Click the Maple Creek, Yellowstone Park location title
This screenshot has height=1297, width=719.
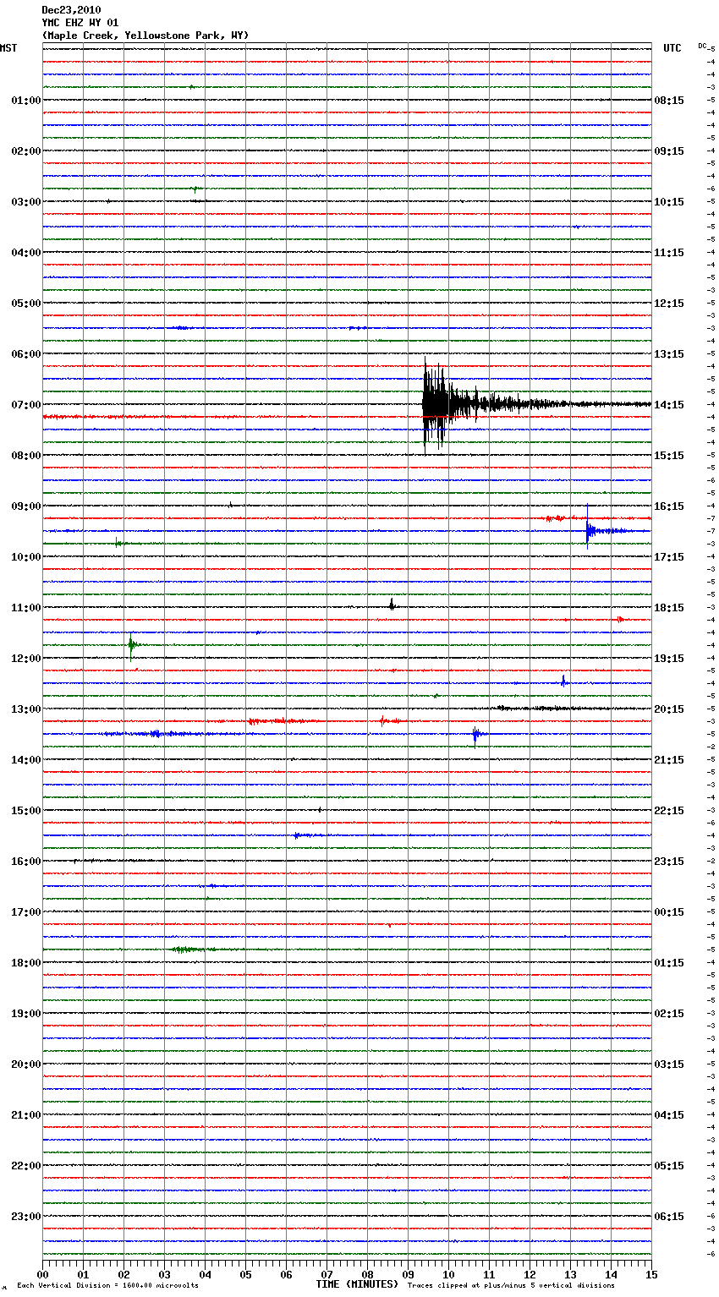click(145, 36)
